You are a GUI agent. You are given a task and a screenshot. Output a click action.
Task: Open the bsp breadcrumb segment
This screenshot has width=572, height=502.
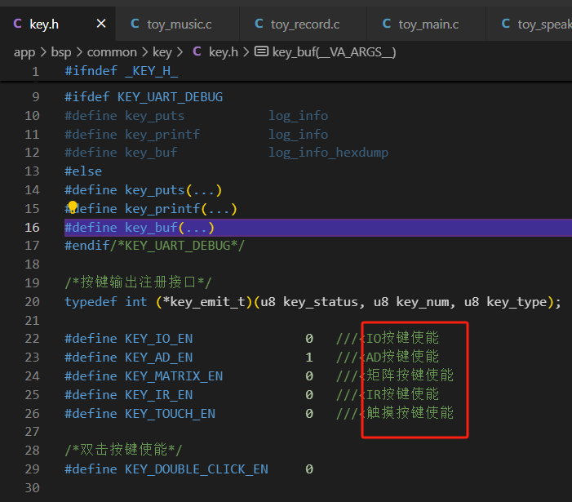(61, 52)
